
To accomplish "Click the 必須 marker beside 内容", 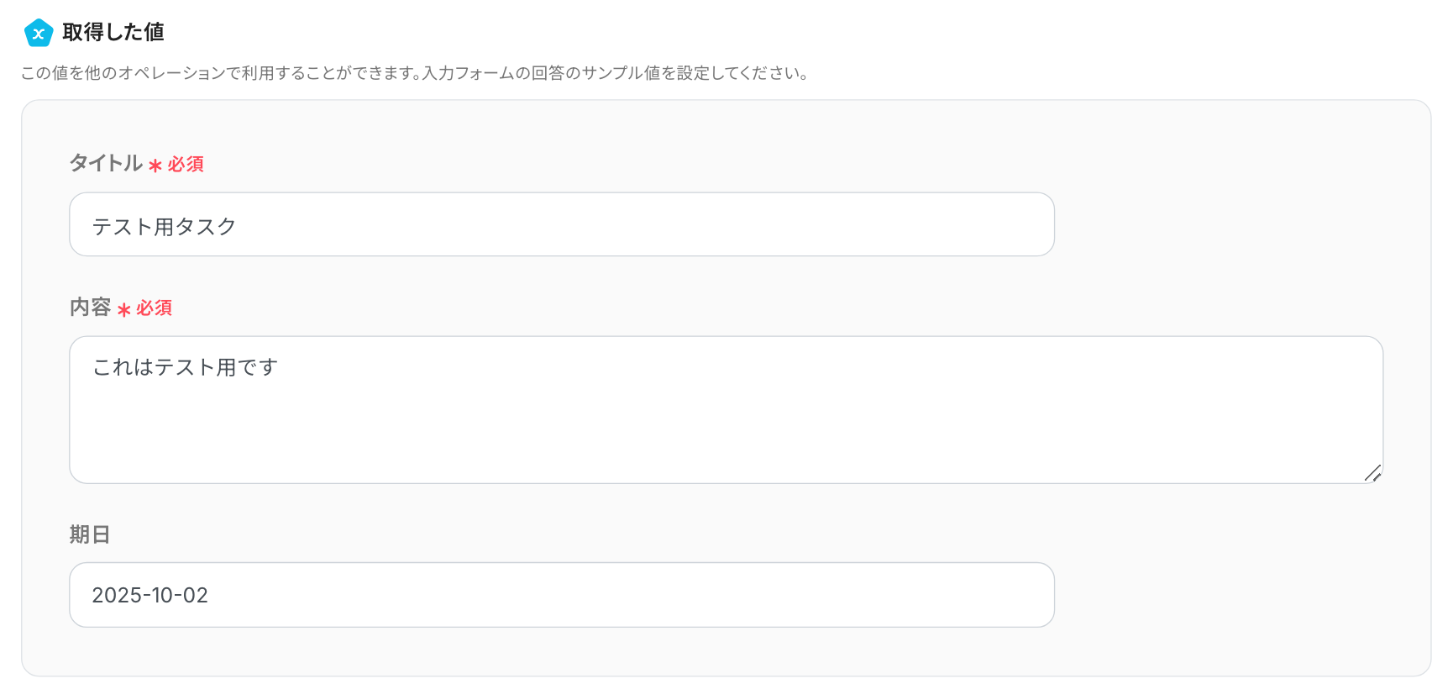I will (155, 308).
